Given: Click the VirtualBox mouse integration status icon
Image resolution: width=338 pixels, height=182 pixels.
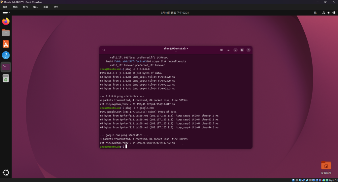Looking at the screenshot, I should coord(324,180).
